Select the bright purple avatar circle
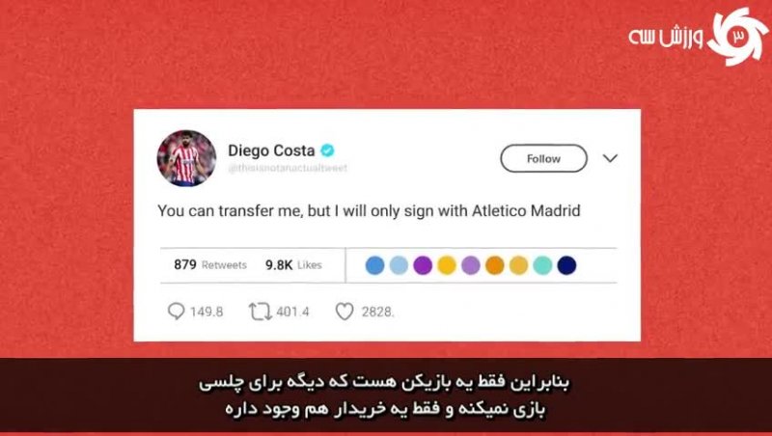This screenshot has width=772, height=436. [x=423, y=265]
